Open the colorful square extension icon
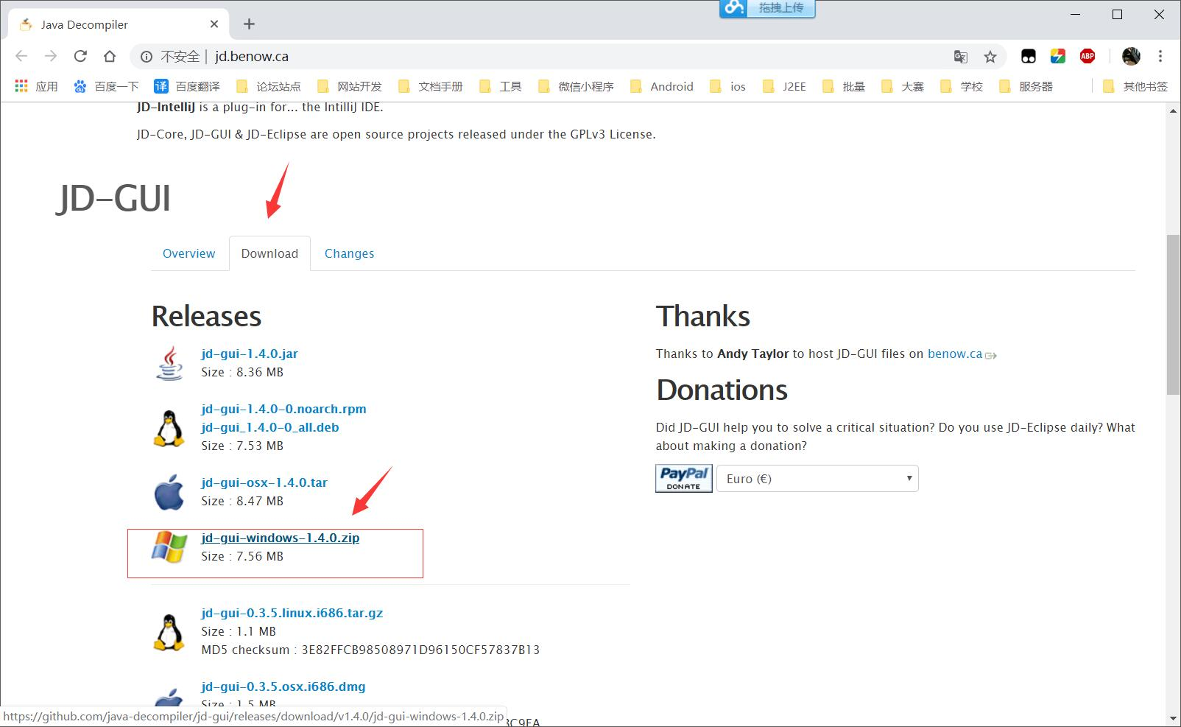This screenshot has height=727, width=1181. click(1058, 56)
